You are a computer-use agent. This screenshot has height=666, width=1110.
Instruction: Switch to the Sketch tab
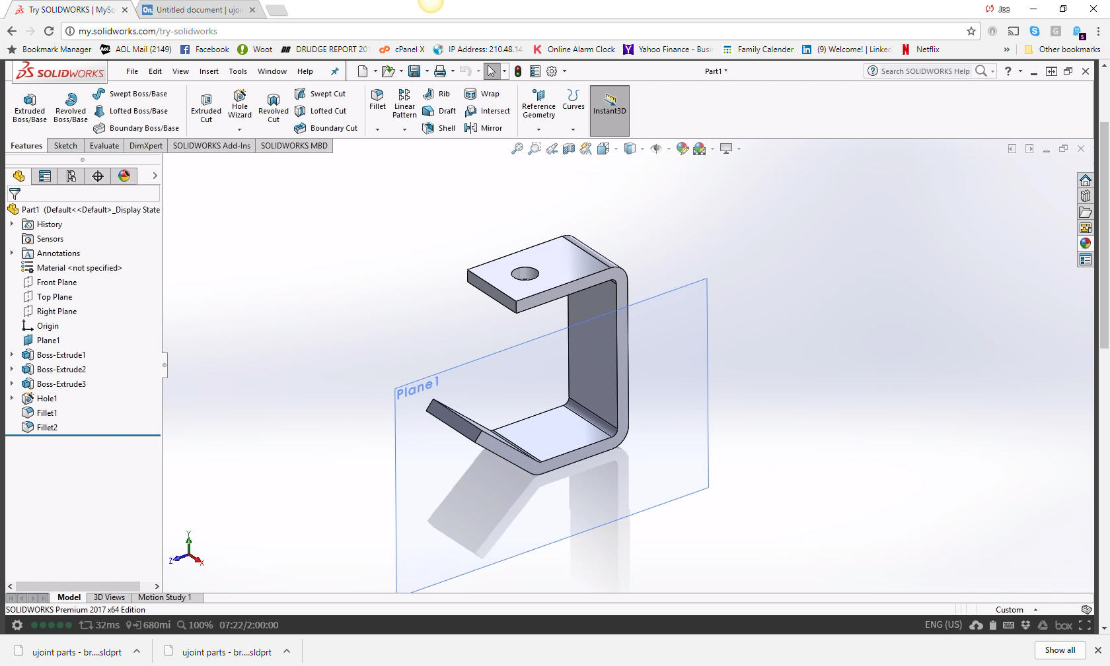pyautogui.click(x=65, y=146)
